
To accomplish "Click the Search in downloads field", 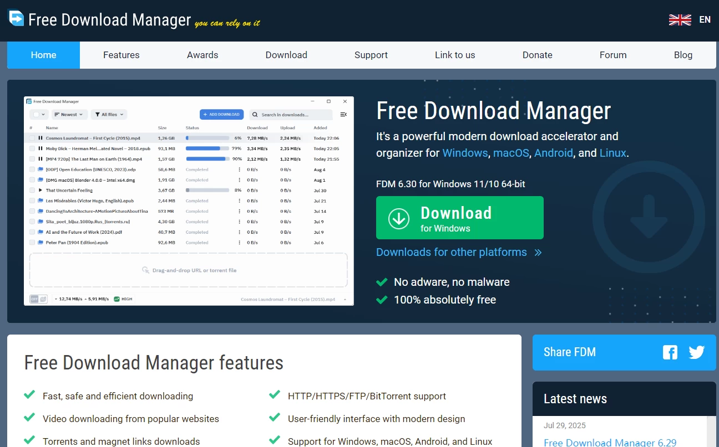I will coord(291,115).
